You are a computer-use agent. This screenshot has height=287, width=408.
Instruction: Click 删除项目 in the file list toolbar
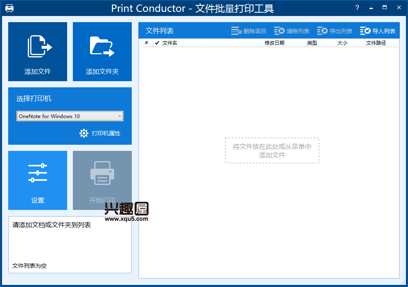click(x=248, y=31)
